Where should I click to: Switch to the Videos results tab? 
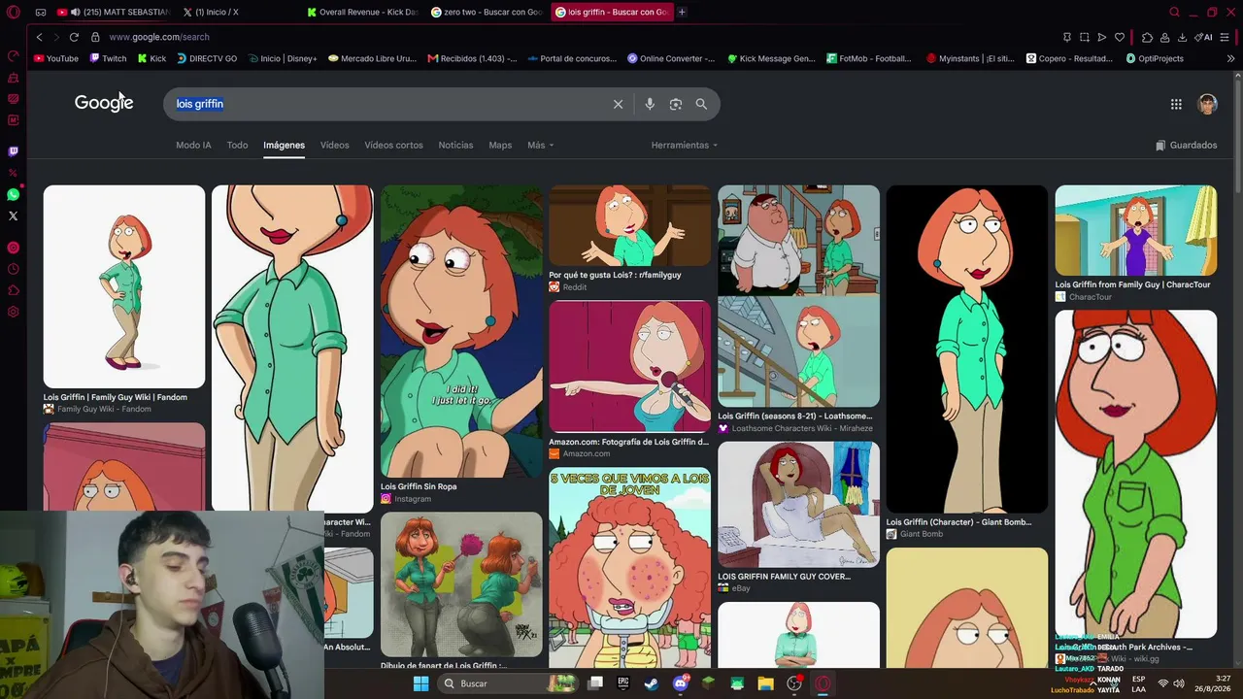coord(334,146)
